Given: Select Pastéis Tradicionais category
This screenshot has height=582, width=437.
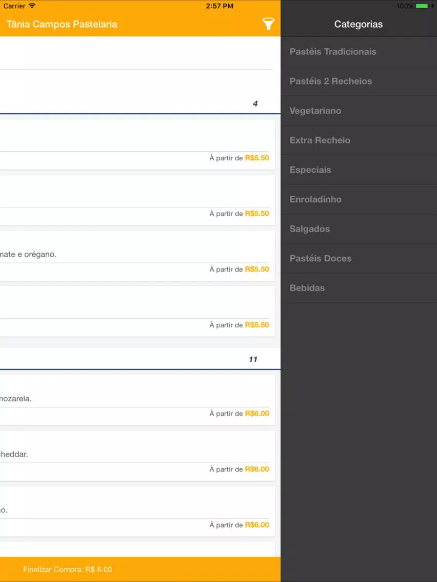Looking at the screenshot, I should tap(359, 52).
